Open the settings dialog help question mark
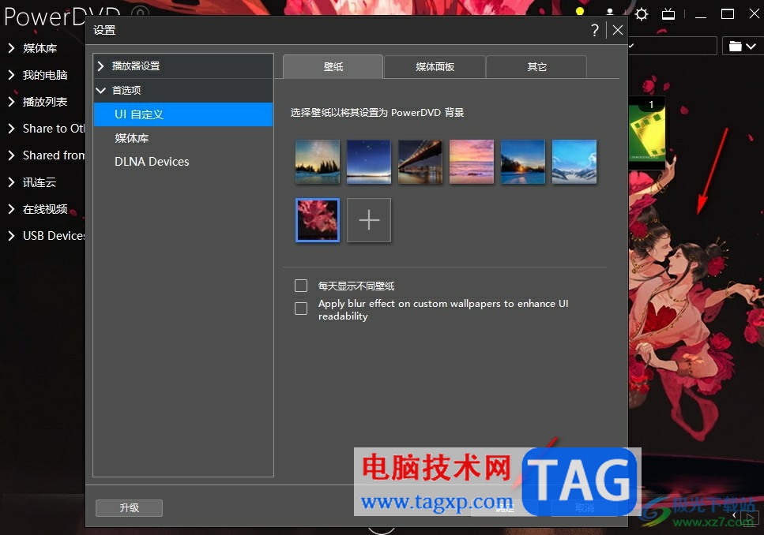This screenshot has height=535, width=764. pos(594,30)
